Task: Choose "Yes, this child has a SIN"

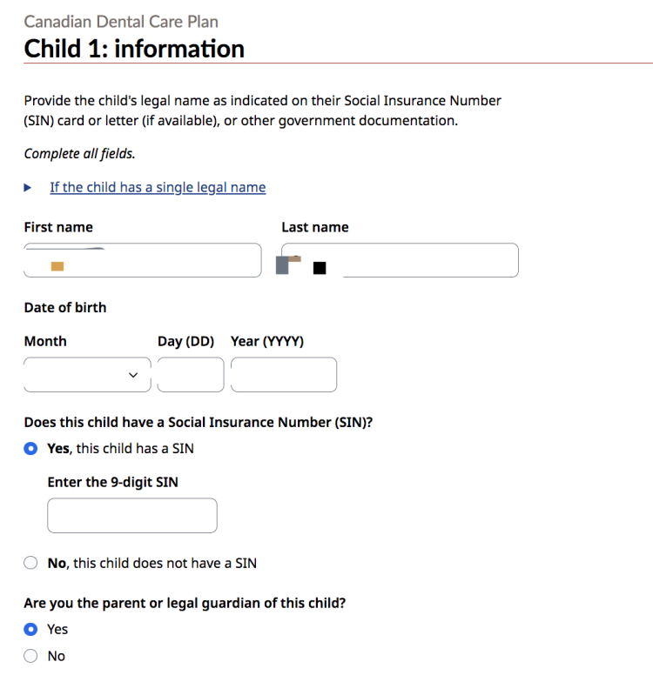Action: click(31, 449)
